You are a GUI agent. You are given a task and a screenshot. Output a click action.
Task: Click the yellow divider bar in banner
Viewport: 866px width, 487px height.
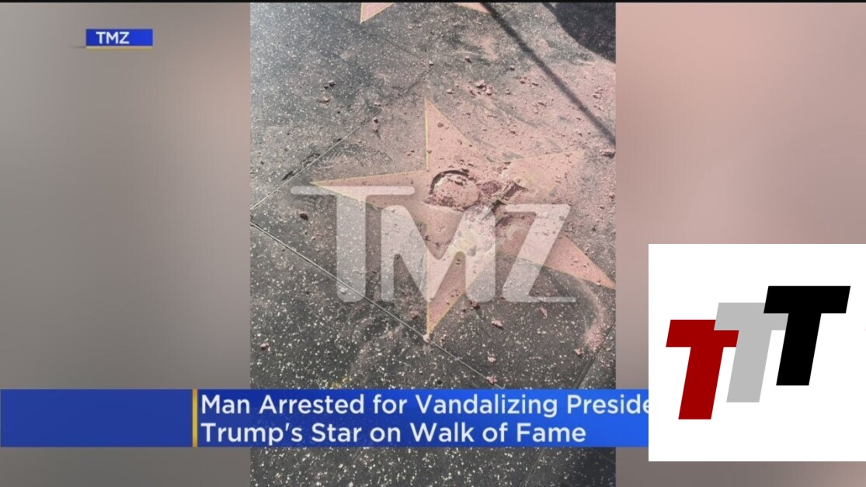tap(194, 418)
